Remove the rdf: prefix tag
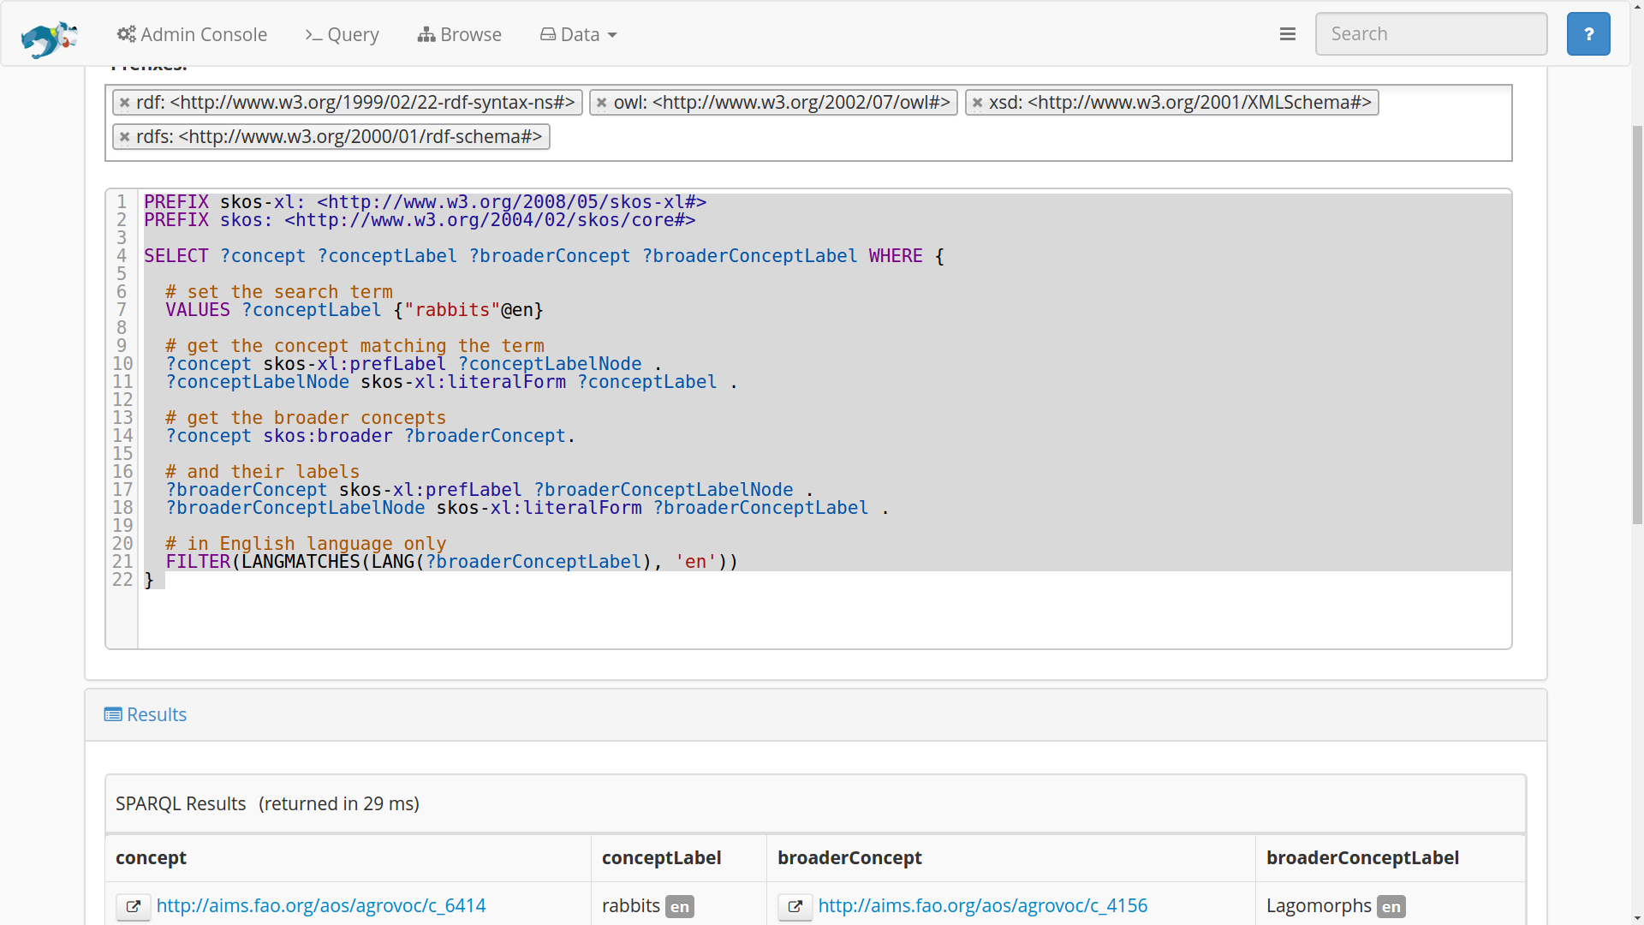Screen dimensions: 1644x925 pyautogui.click(x=125, y=103)
